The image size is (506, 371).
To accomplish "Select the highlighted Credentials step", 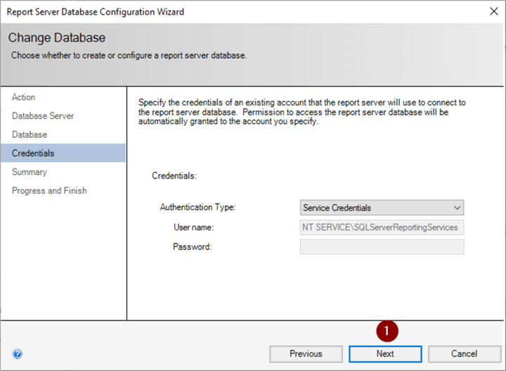I will tap(33, 153).
